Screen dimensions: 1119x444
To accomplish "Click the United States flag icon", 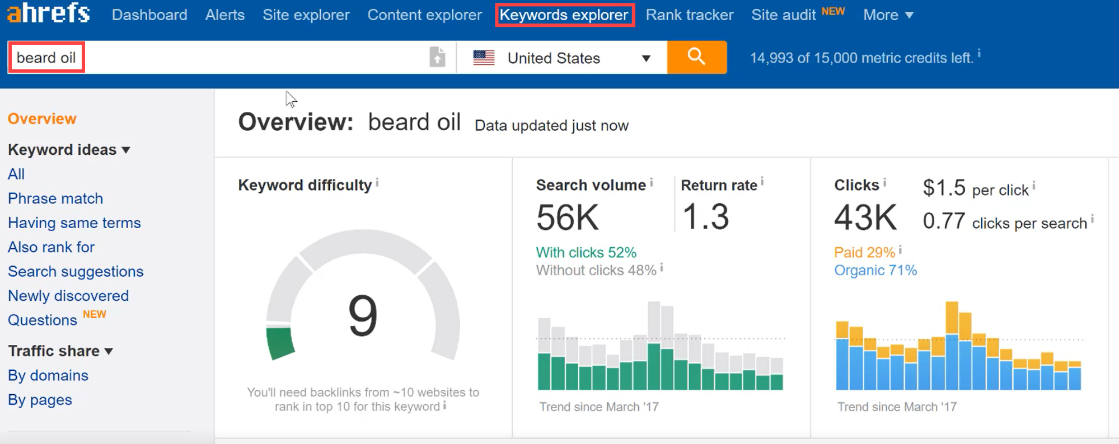I will [484, 58].
